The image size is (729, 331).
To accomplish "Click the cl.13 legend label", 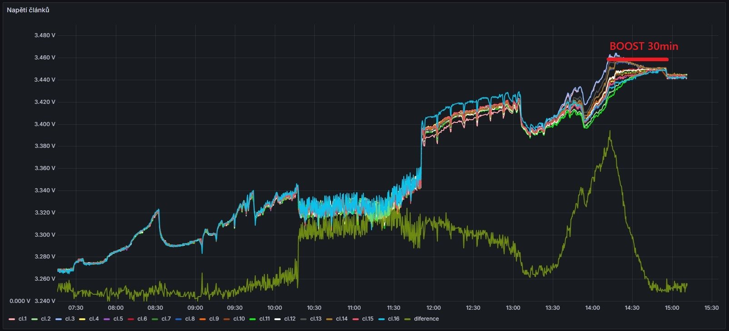I will pyautogui.click(x=316, y=319).
